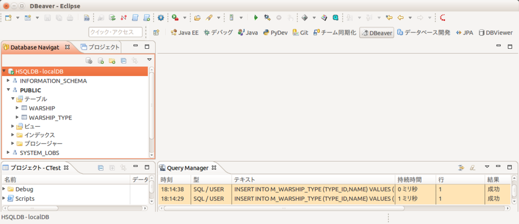519x224 pixels.
Task: Open the search flashlight dropdown arrow
Action: [x=218, y=18]
